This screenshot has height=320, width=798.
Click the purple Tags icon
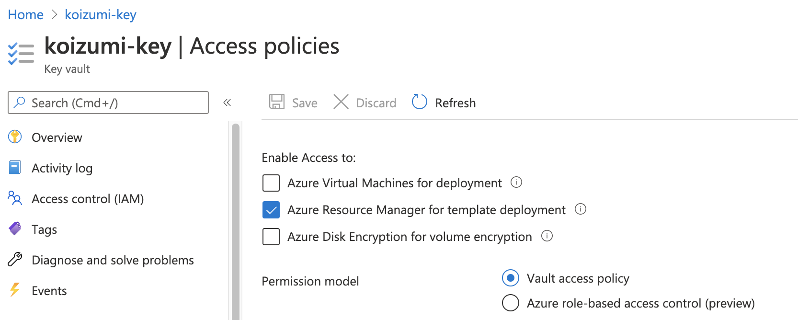tap(15, 229)
